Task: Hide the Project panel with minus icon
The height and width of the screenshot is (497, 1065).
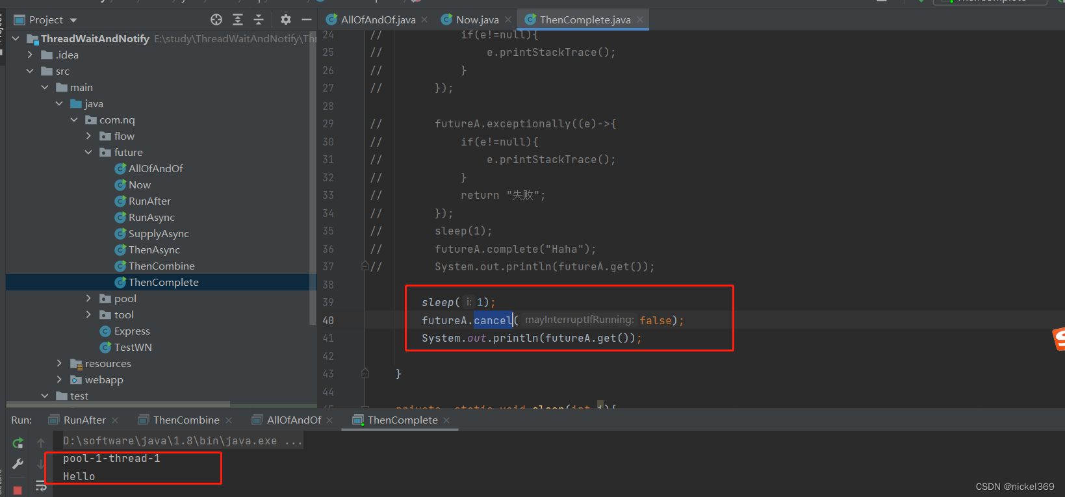Action: (307, 19)
